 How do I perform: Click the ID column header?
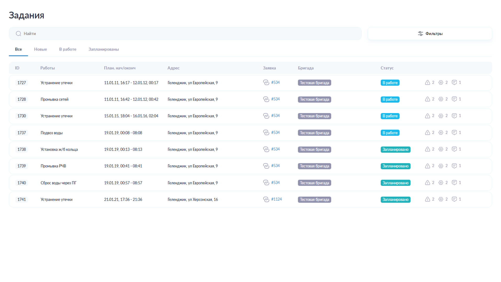(17, 68)
